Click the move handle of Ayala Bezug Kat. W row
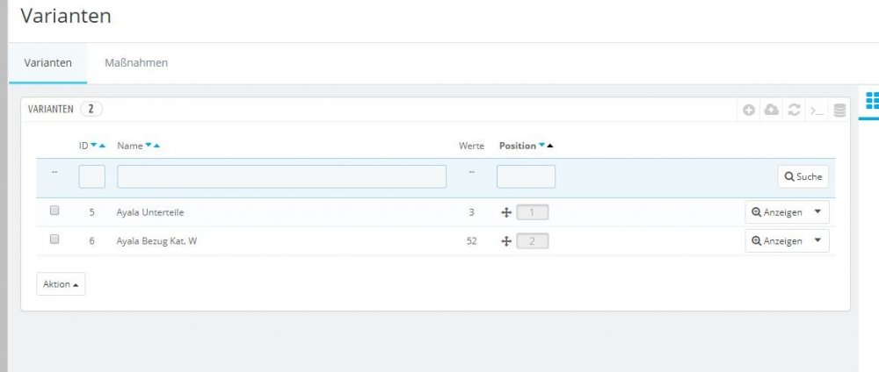The height and width of the screenshot is (372, 879). click(x=505, y=241)
